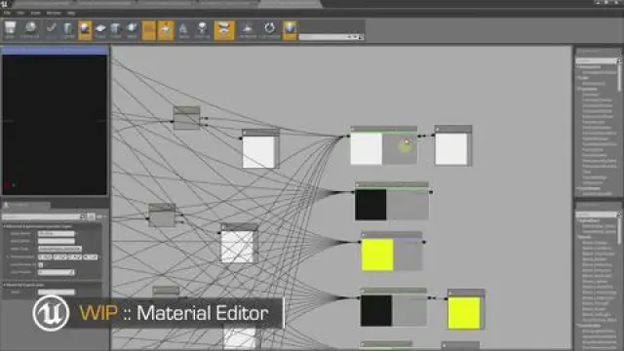Select the plane preview shape icon
This screenshot has width=624, height=351.
[x=100, y=30]
